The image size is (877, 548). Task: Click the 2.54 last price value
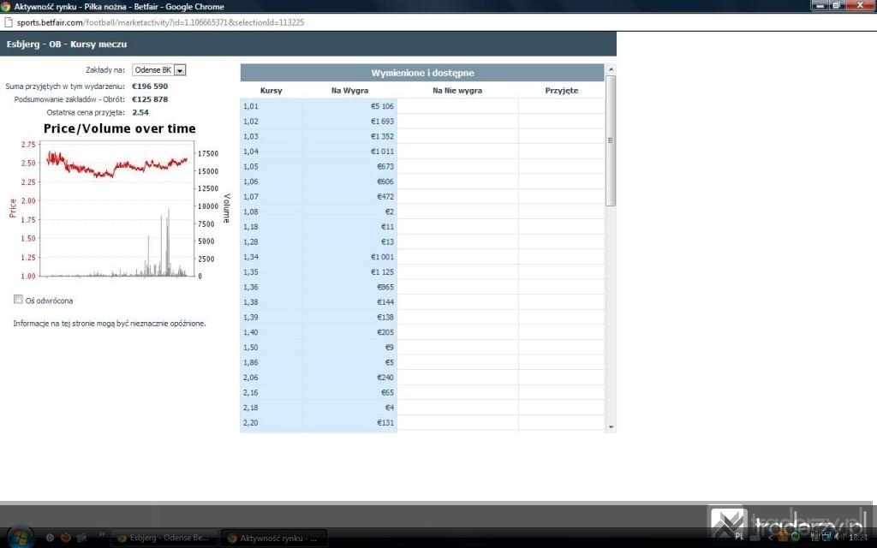(140, 112)
